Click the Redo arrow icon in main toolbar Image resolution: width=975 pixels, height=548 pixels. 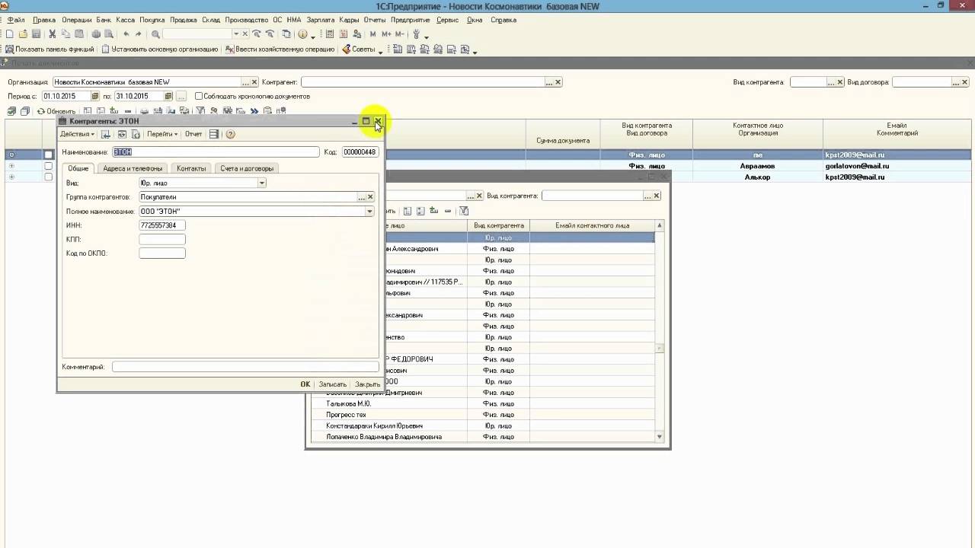point(138,34)
